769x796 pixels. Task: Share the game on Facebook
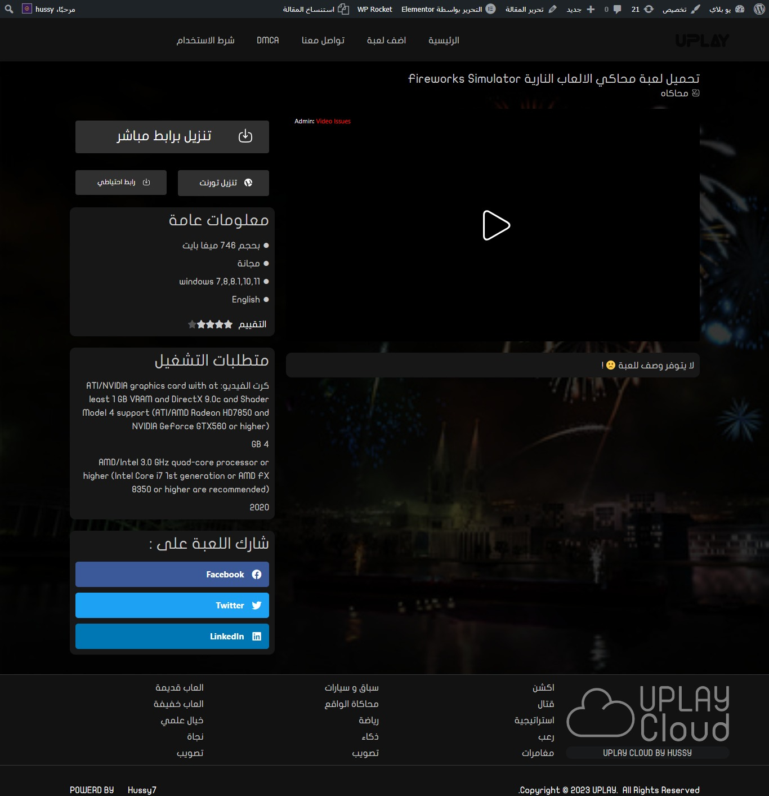pos(172,574)
